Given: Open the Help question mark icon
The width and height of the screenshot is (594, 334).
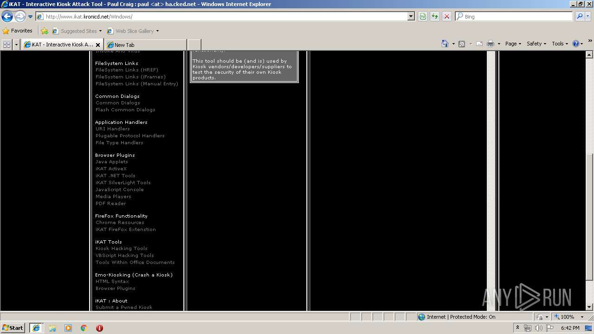Looking at the screenshot, I should pos(576,44).
